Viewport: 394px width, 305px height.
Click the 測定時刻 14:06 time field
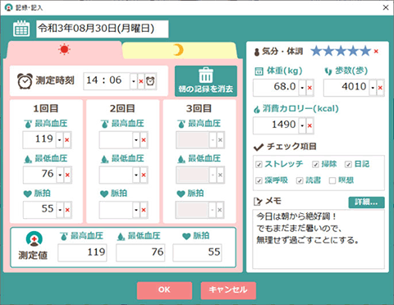[107, 81]
